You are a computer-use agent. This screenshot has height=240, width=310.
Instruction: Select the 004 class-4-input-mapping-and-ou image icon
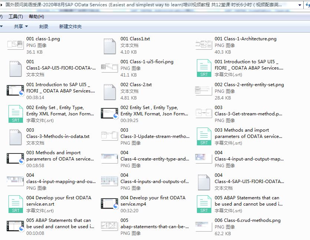pyautogui.click(x=16, y=181)
